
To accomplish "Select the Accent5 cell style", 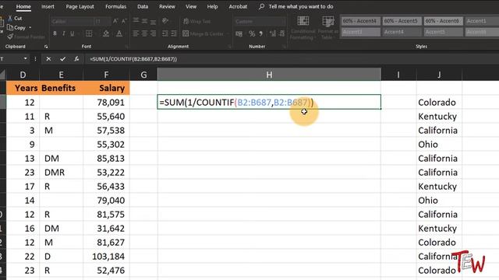I will pyautogui.click(x=444, y=32).
